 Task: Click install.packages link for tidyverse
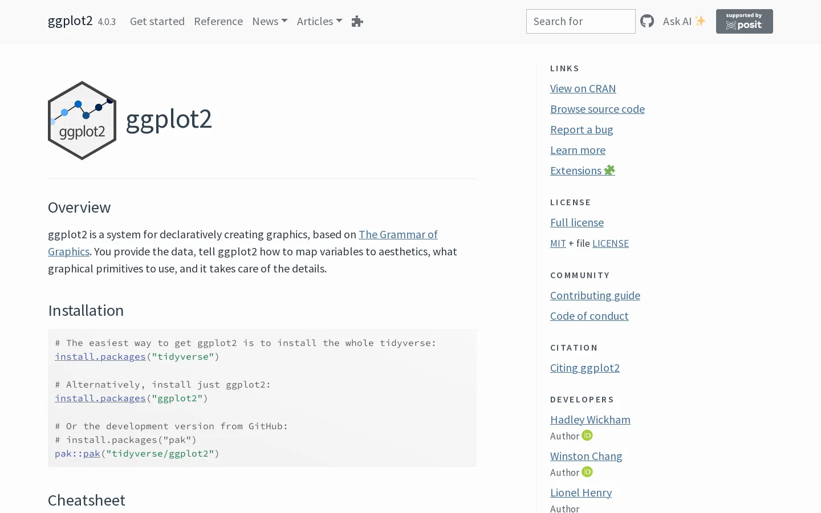100,357
